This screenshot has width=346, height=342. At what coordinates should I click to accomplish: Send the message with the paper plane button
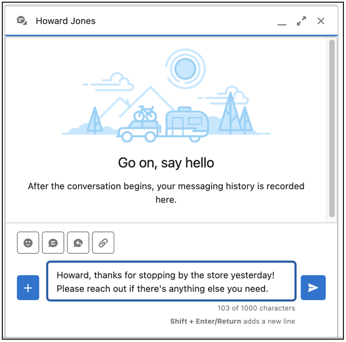[313, 288]
